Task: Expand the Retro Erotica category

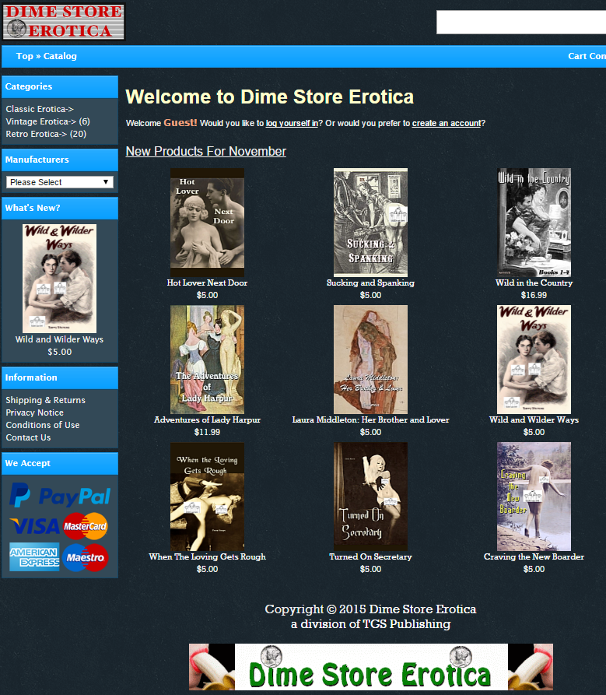Action: tap(37, 134)
